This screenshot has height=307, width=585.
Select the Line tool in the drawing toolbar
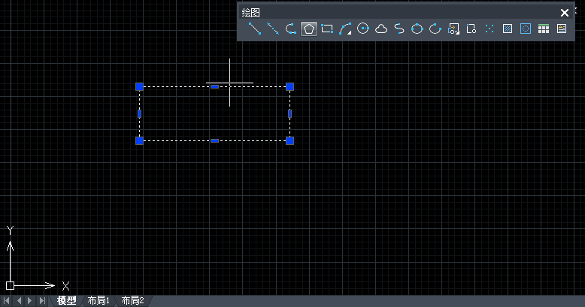(x=255, y=29)
